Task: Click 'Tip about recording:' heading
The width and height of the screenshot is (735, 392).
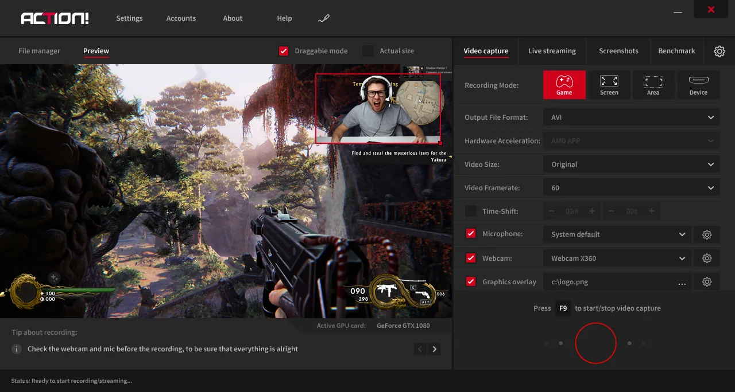Action: click(44, 332)
